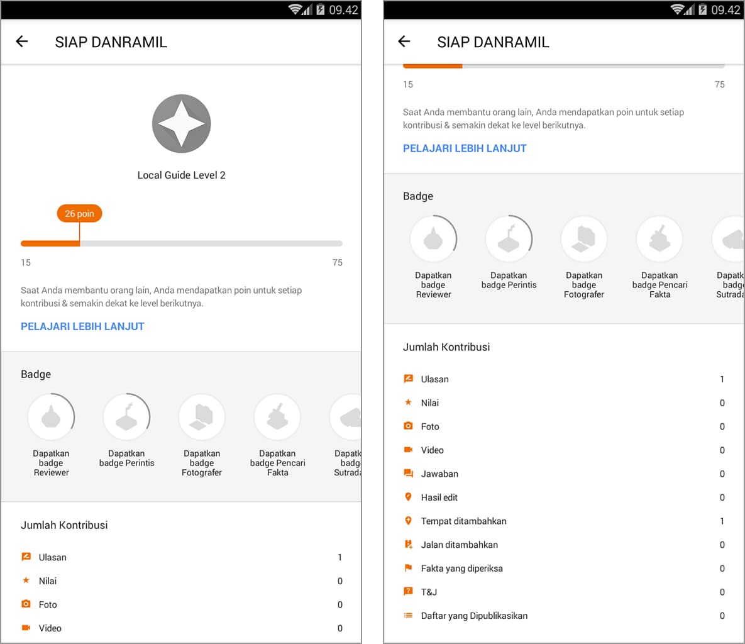Tap battery icon in right status bar

tap(702, 9)
